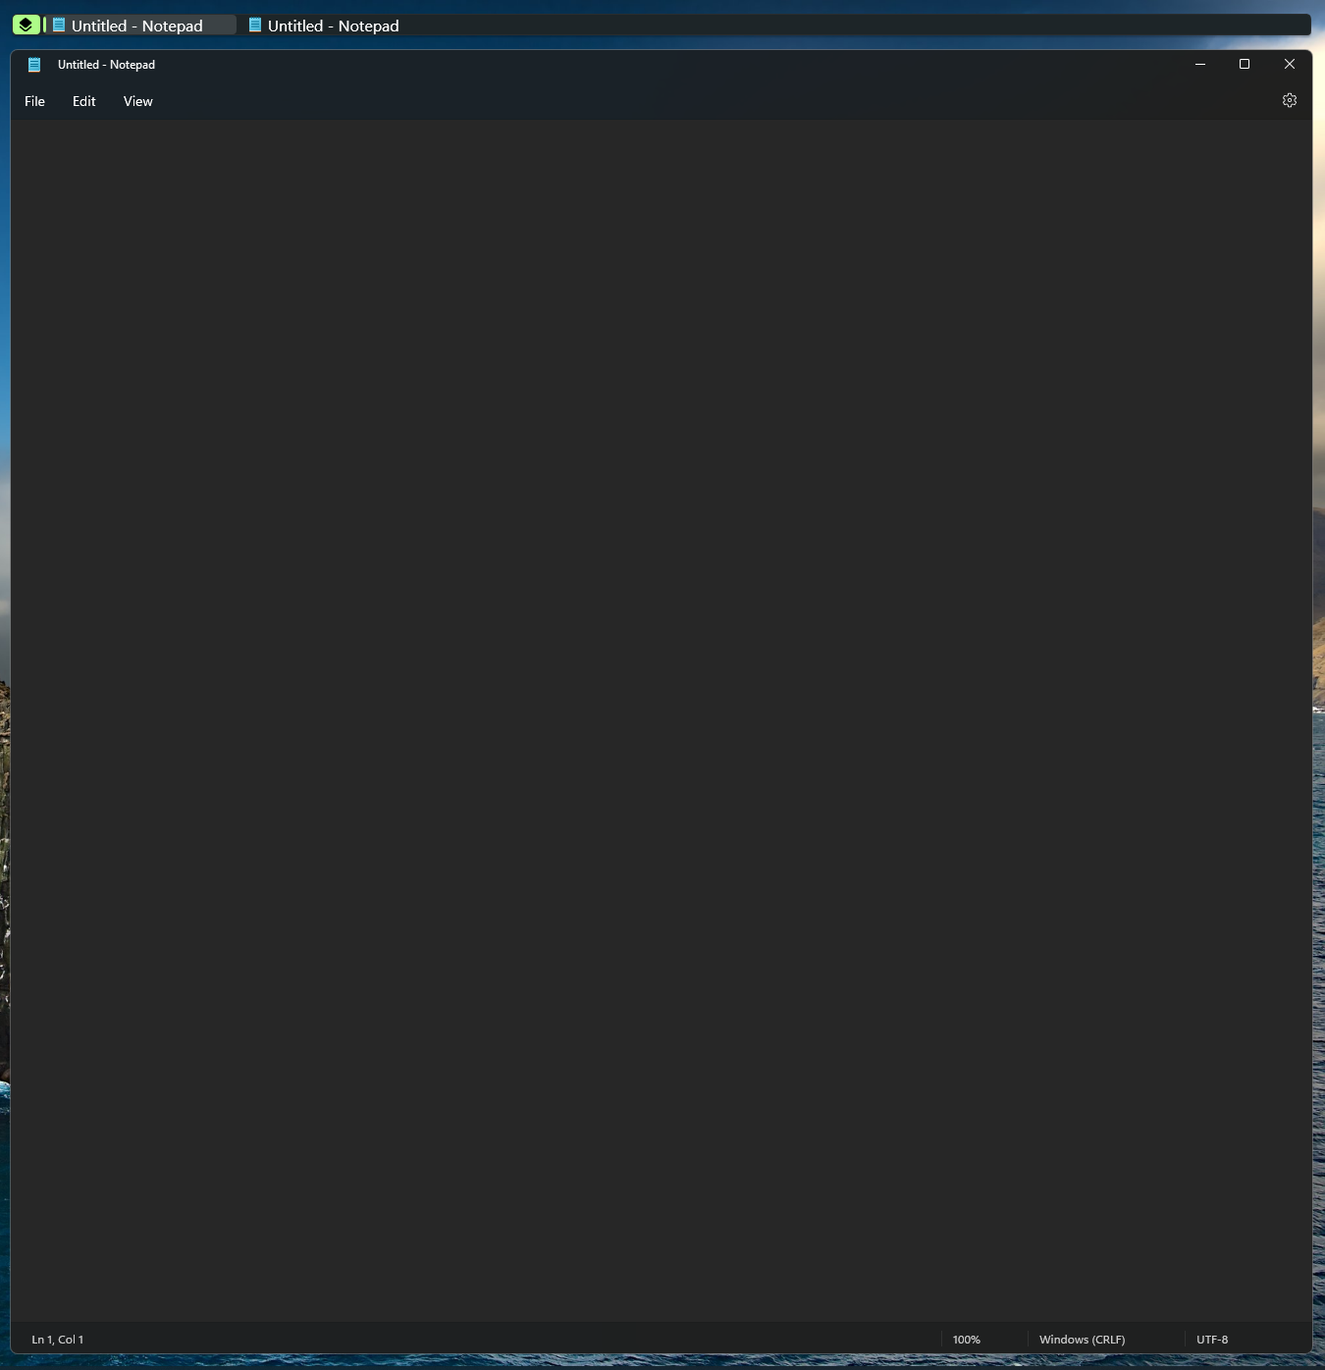Close the Notepad window
The width and height of the screenshot is (1325, 1370).
[x=1290, y=64]
